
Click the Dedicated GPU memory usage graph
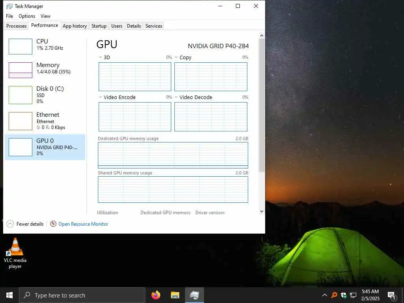173,155
